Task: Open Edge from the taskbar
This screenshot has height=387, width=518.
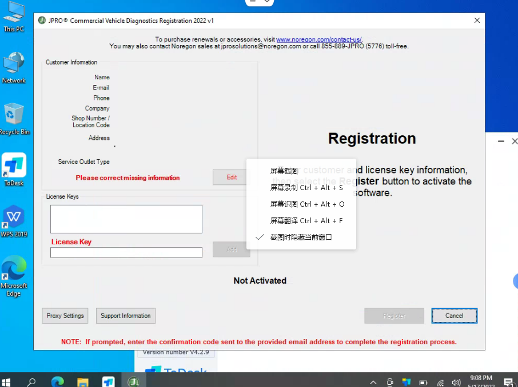Action: pyautogui.click(x=58, y=382)
